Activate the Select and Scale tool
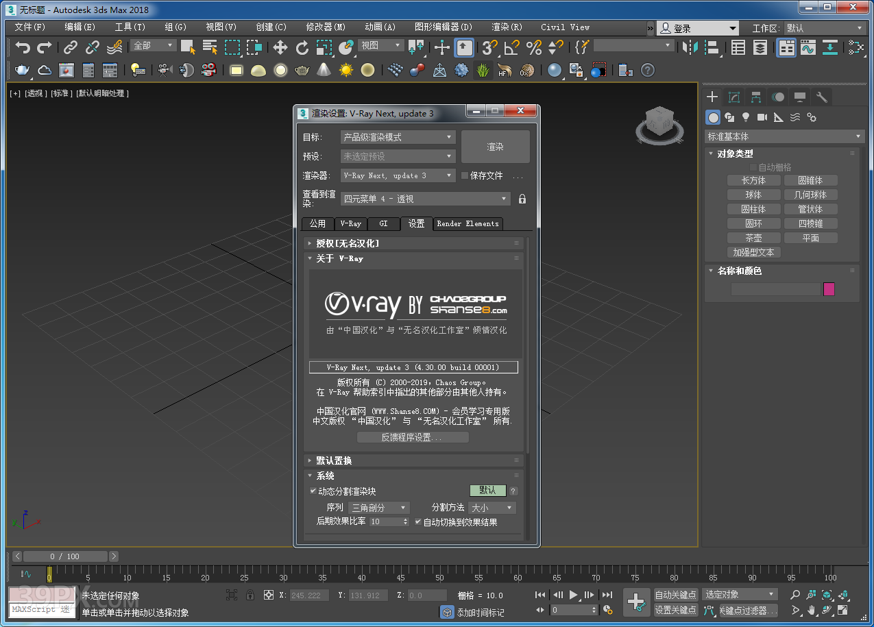The width and height of the screenshot is (874, 627). pos(324,47)
